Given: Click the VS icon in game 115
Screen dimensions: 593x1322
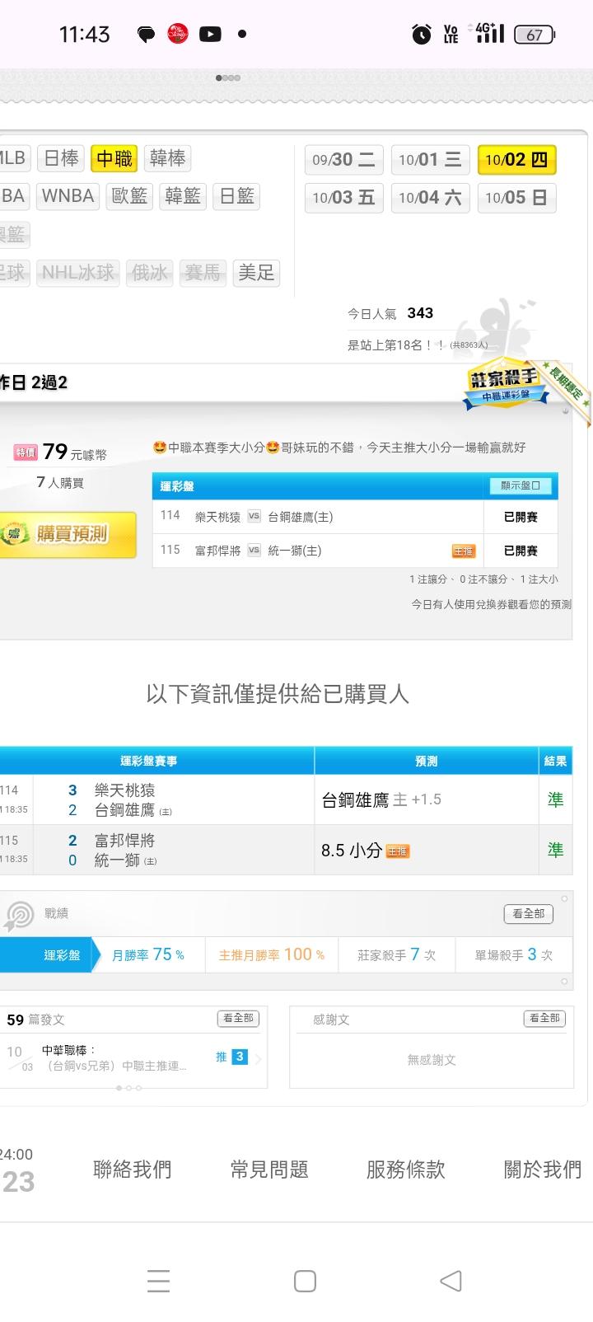Looking at the screenshot, I should [254, 550].
